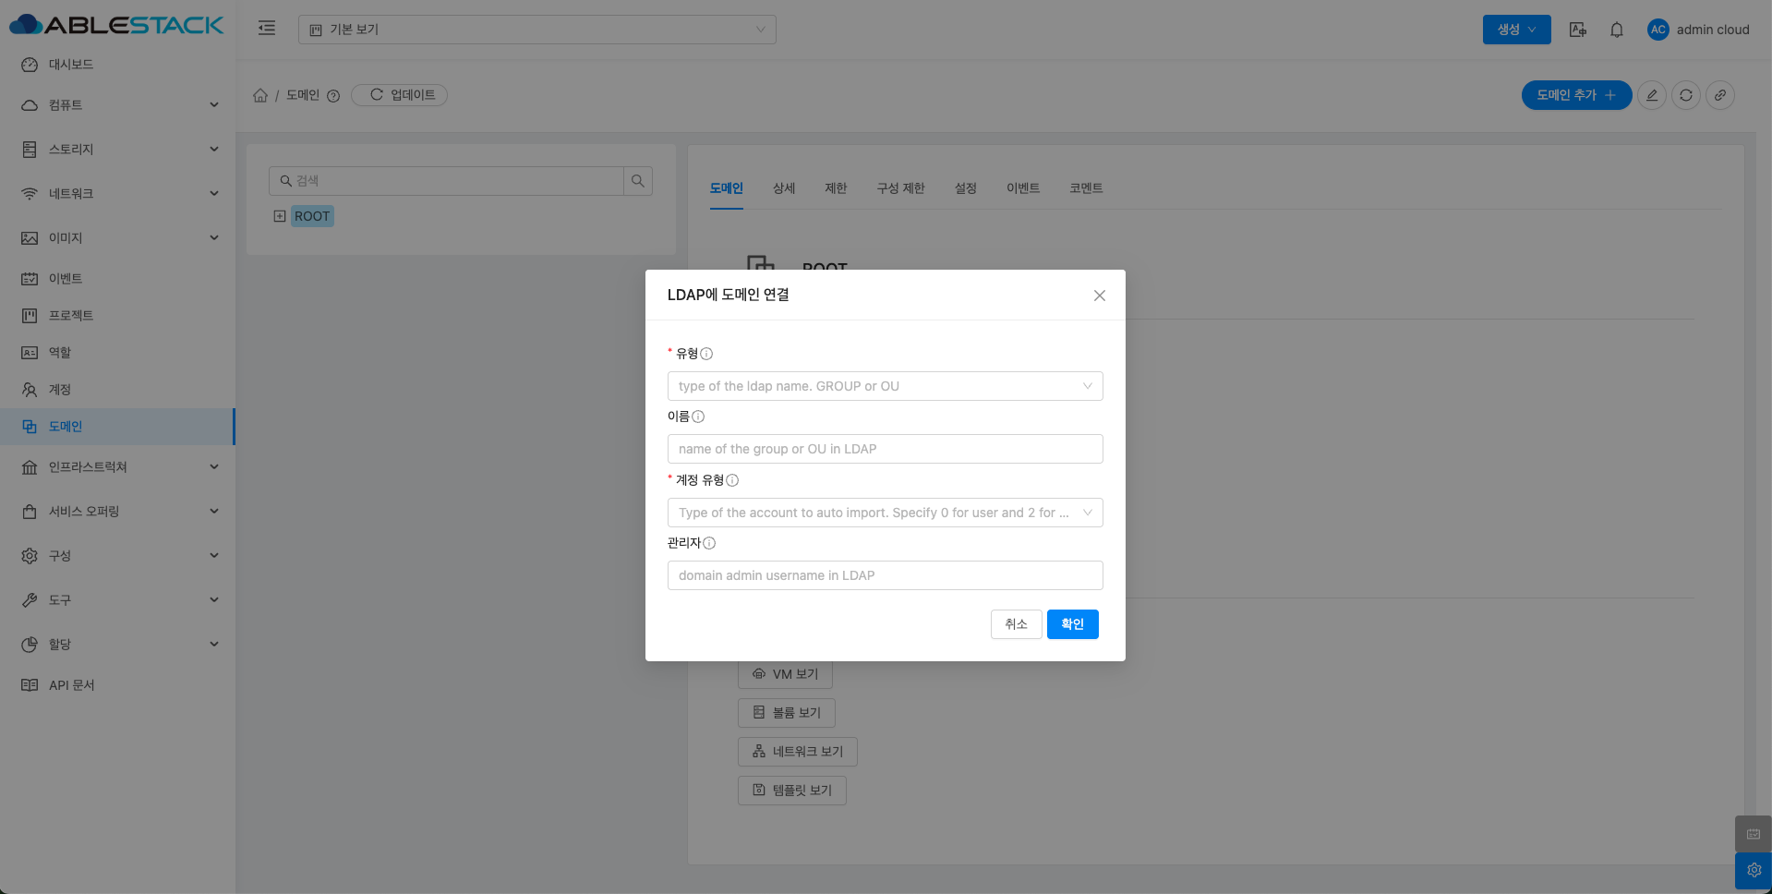Switch to the 제한 tab

(x=836, y=188)
